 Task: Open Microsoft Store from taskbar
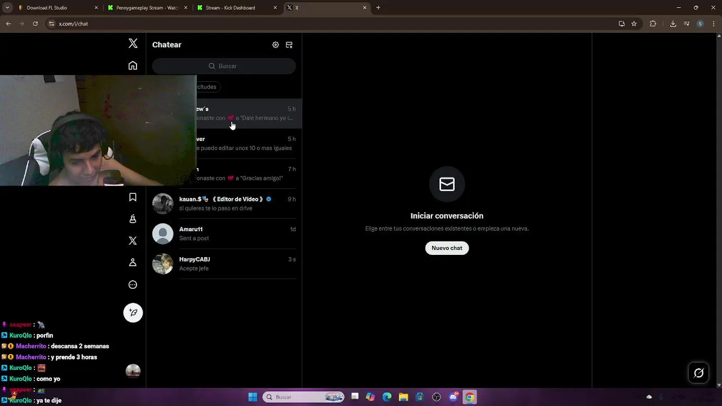[x=420, y=397]
